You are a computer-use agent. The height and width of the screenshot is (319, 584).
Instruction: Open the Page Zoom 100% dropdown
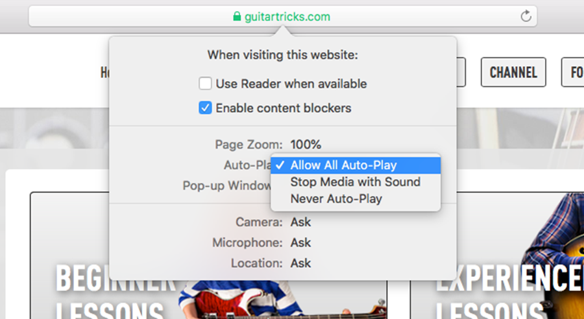306,145
